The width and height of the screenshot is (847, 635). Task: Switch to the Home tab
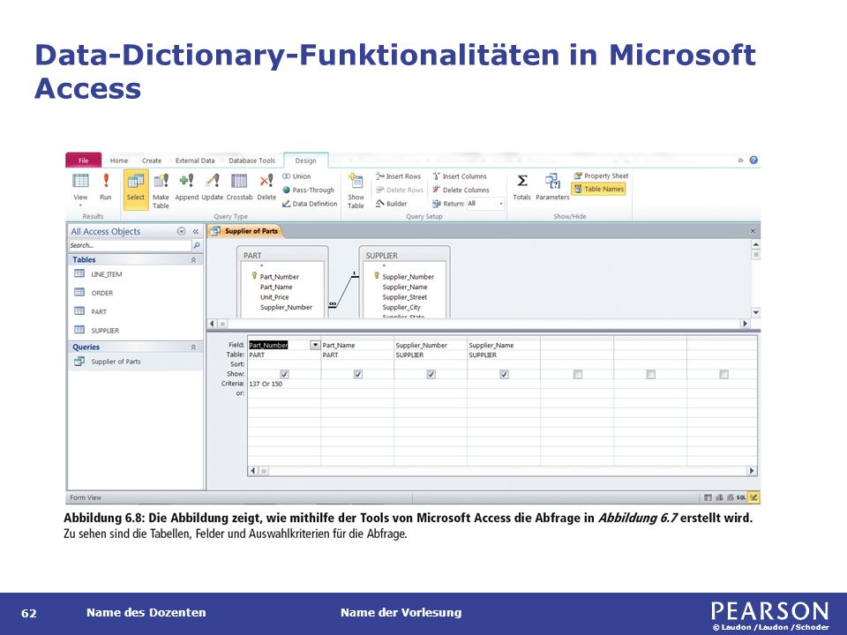click(x=119, y=161)
